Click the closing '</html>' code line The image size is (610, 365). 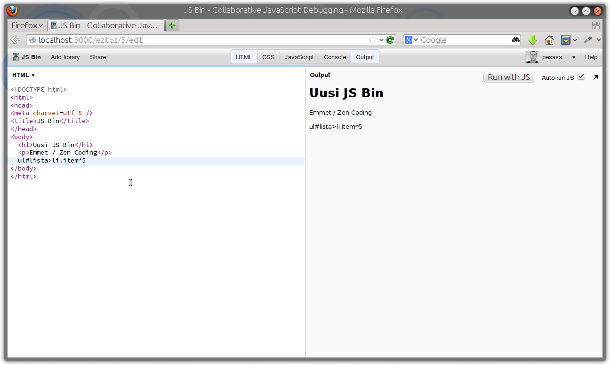(x=24, y=176)
